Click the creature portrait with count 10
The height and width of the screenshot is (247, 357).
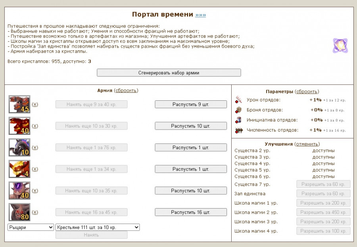19,147
